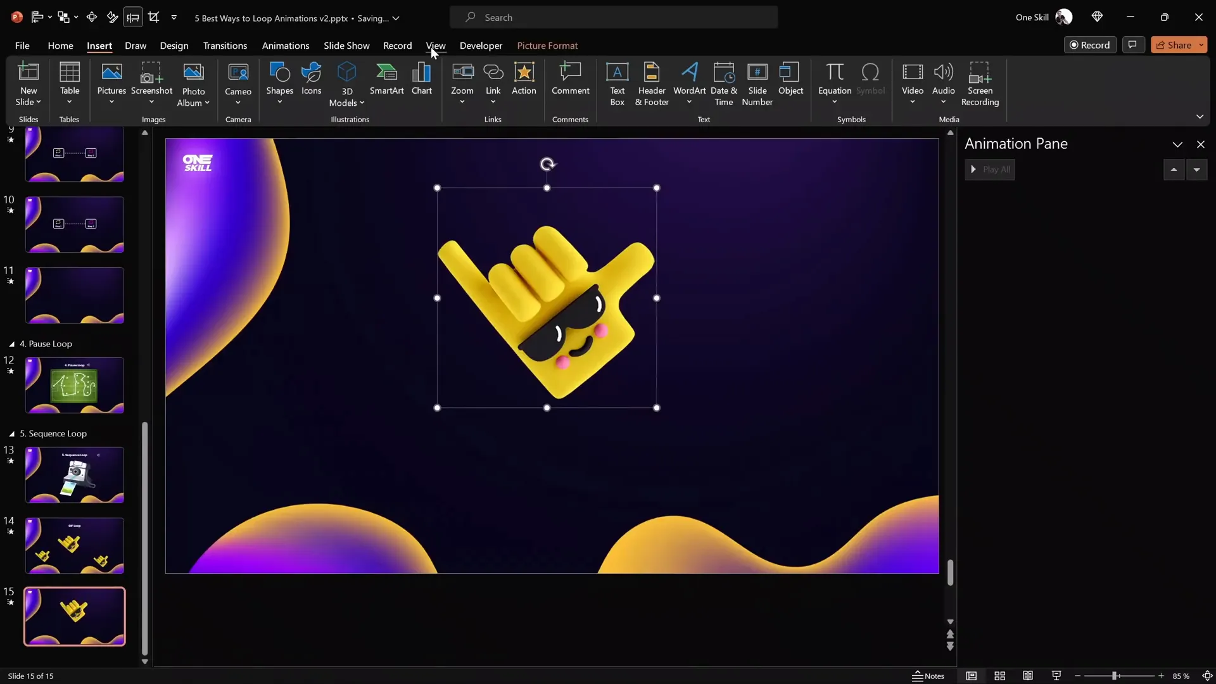Add a Link to selection
This screenshot has height=684, width=1216.
pos(493,83)
